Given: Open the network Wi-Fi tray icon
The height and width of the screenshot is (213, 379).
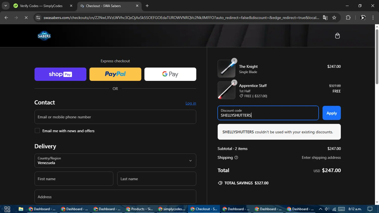Looking at the screenshot, I should click(334, 209).
